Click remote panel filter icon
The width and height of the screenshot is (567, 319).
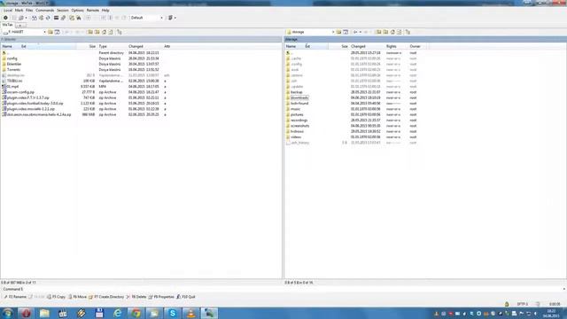pyautogui.click(x=346, y=32)
